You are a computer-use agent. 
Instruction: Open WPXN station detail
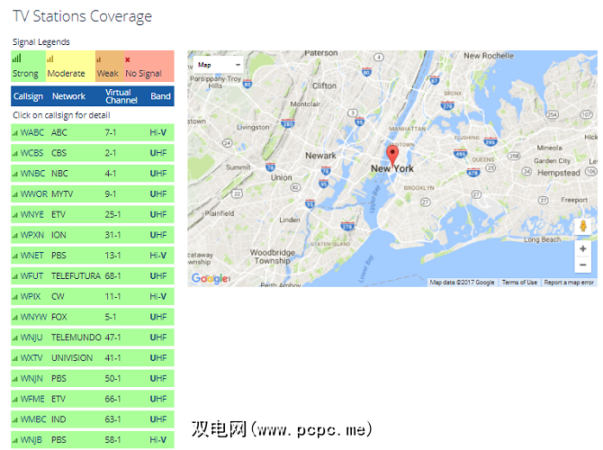click(32, 235)
